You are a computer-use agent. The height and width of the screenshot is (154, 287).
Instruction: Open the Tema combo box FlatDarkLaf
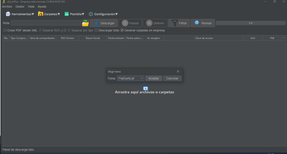click(x=130, y=78)
